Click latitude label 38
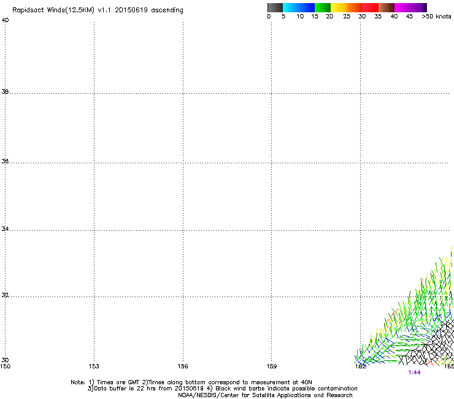 (5, 91)
